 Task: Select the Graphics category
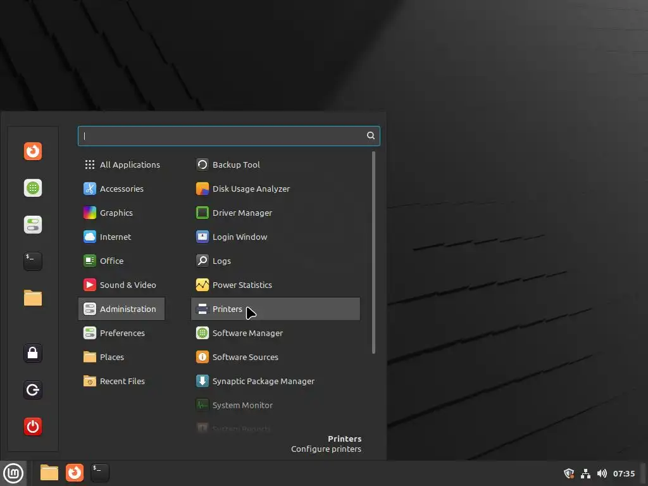(121, 213)
